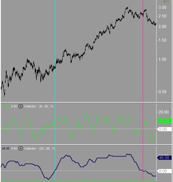Click the dark blue 46.00 value marker
This screenshot has width=173, height=182.
pos(164,158)
